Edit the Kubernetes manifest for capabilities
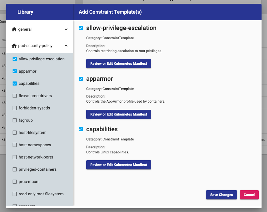Image resolution: width=267 pixels, height=212 pixels. [x=119, y=165]
